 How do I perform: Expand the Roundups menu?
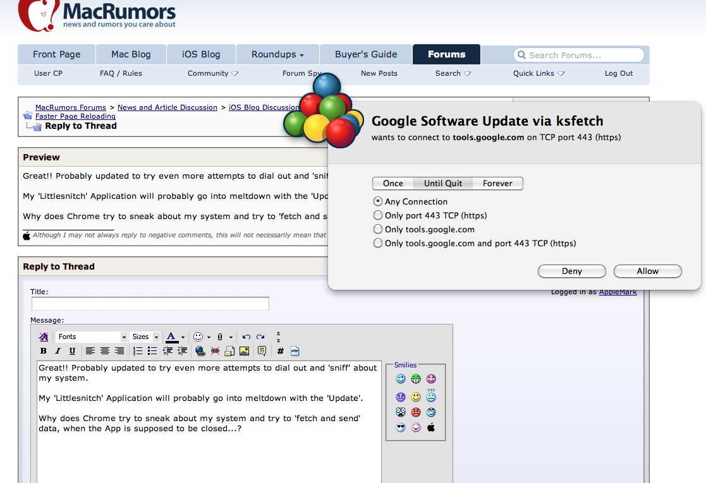point(277,54)
